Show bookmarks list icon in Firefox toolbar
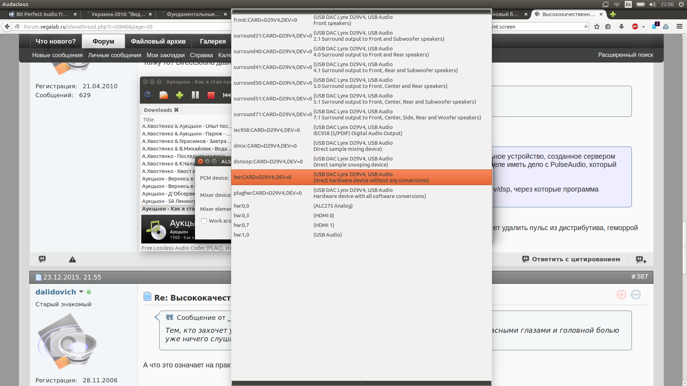 (608, 26)
